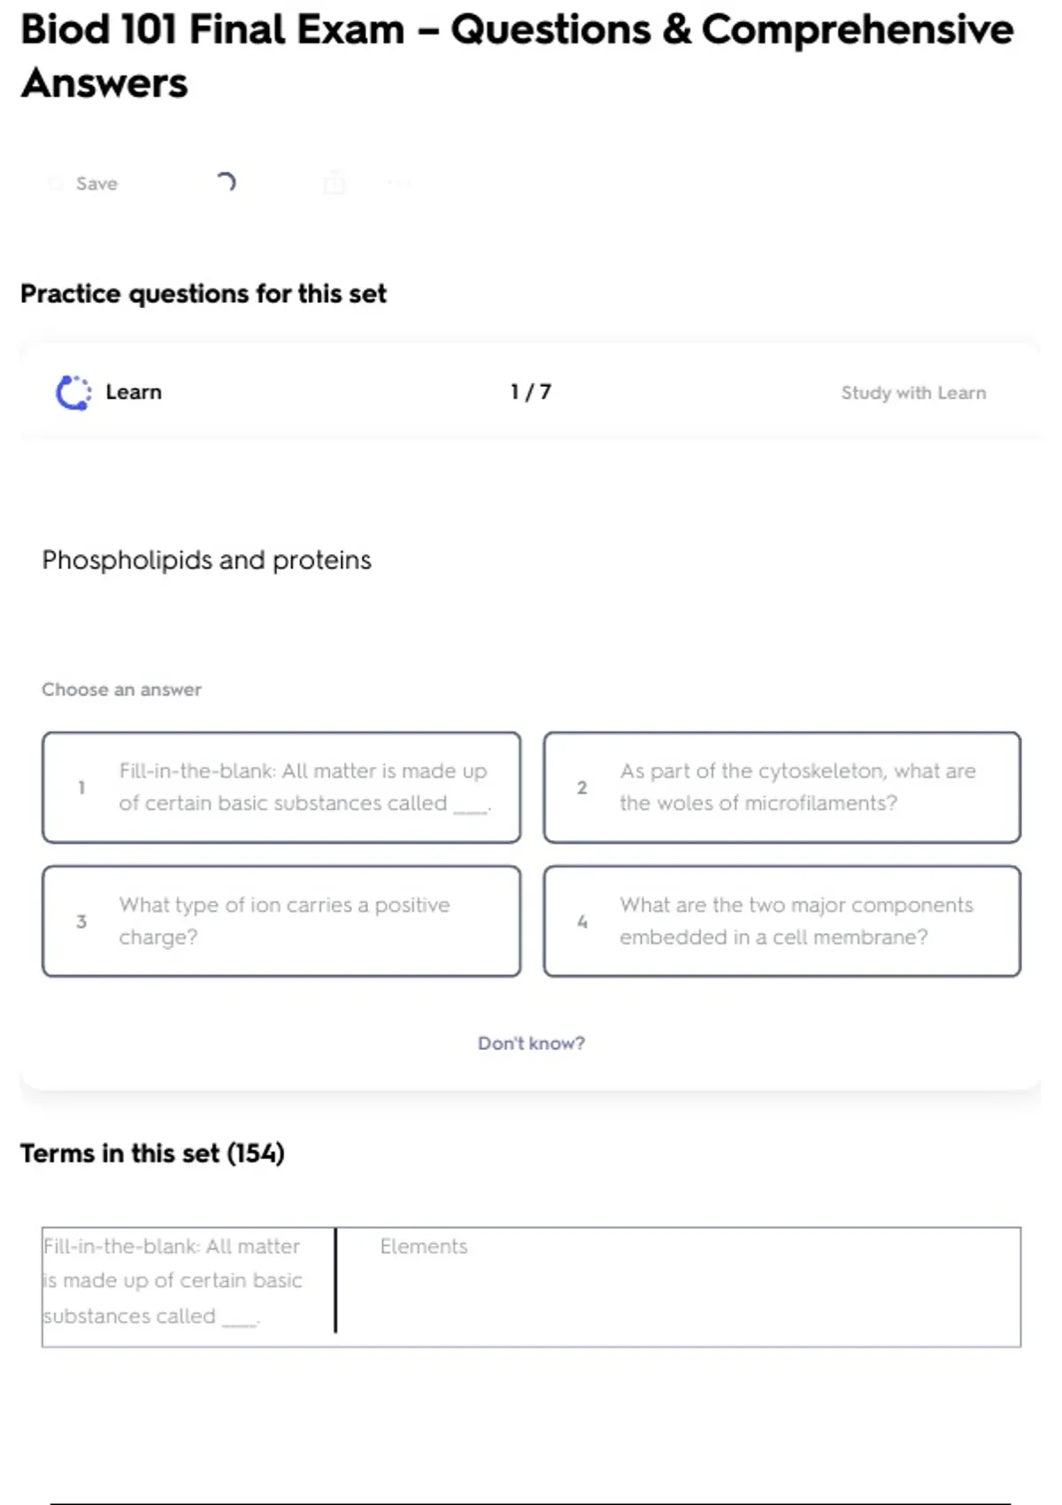1062x1505 pixels.
Task: Open the three-dot more options menu
Action: tap(399, 183)
